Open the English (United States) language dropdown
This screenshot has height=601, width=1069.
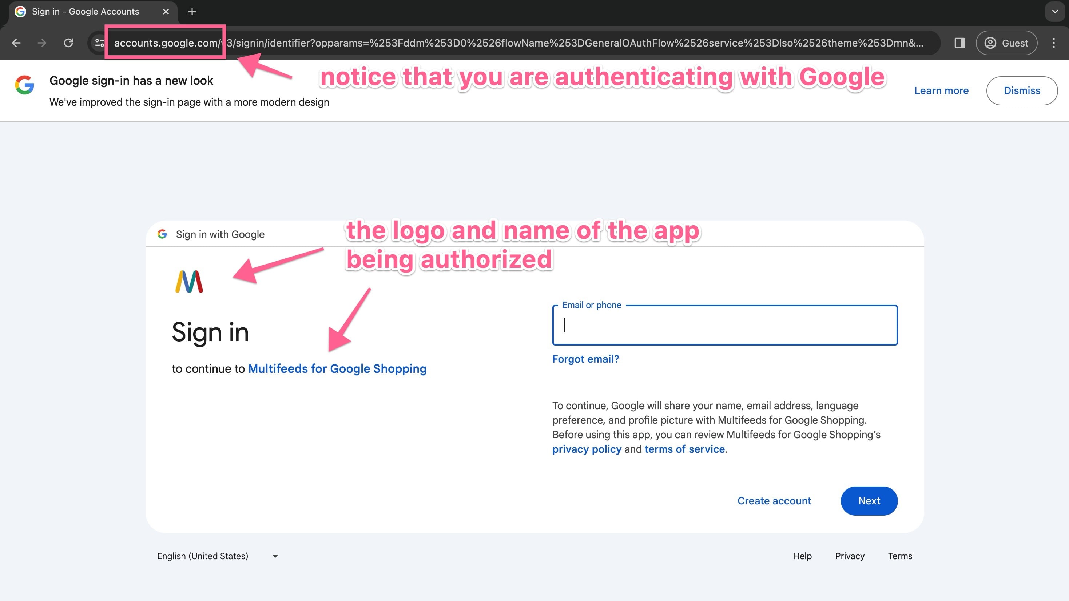coord(218,556)
